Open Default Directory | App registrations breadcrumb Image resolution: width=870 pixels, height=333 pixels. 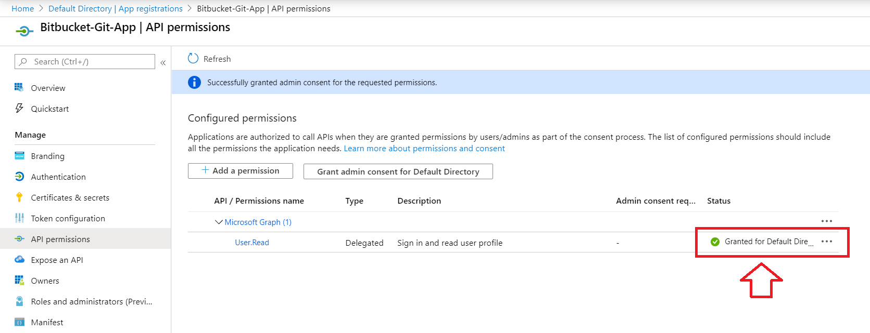(116, 8)
